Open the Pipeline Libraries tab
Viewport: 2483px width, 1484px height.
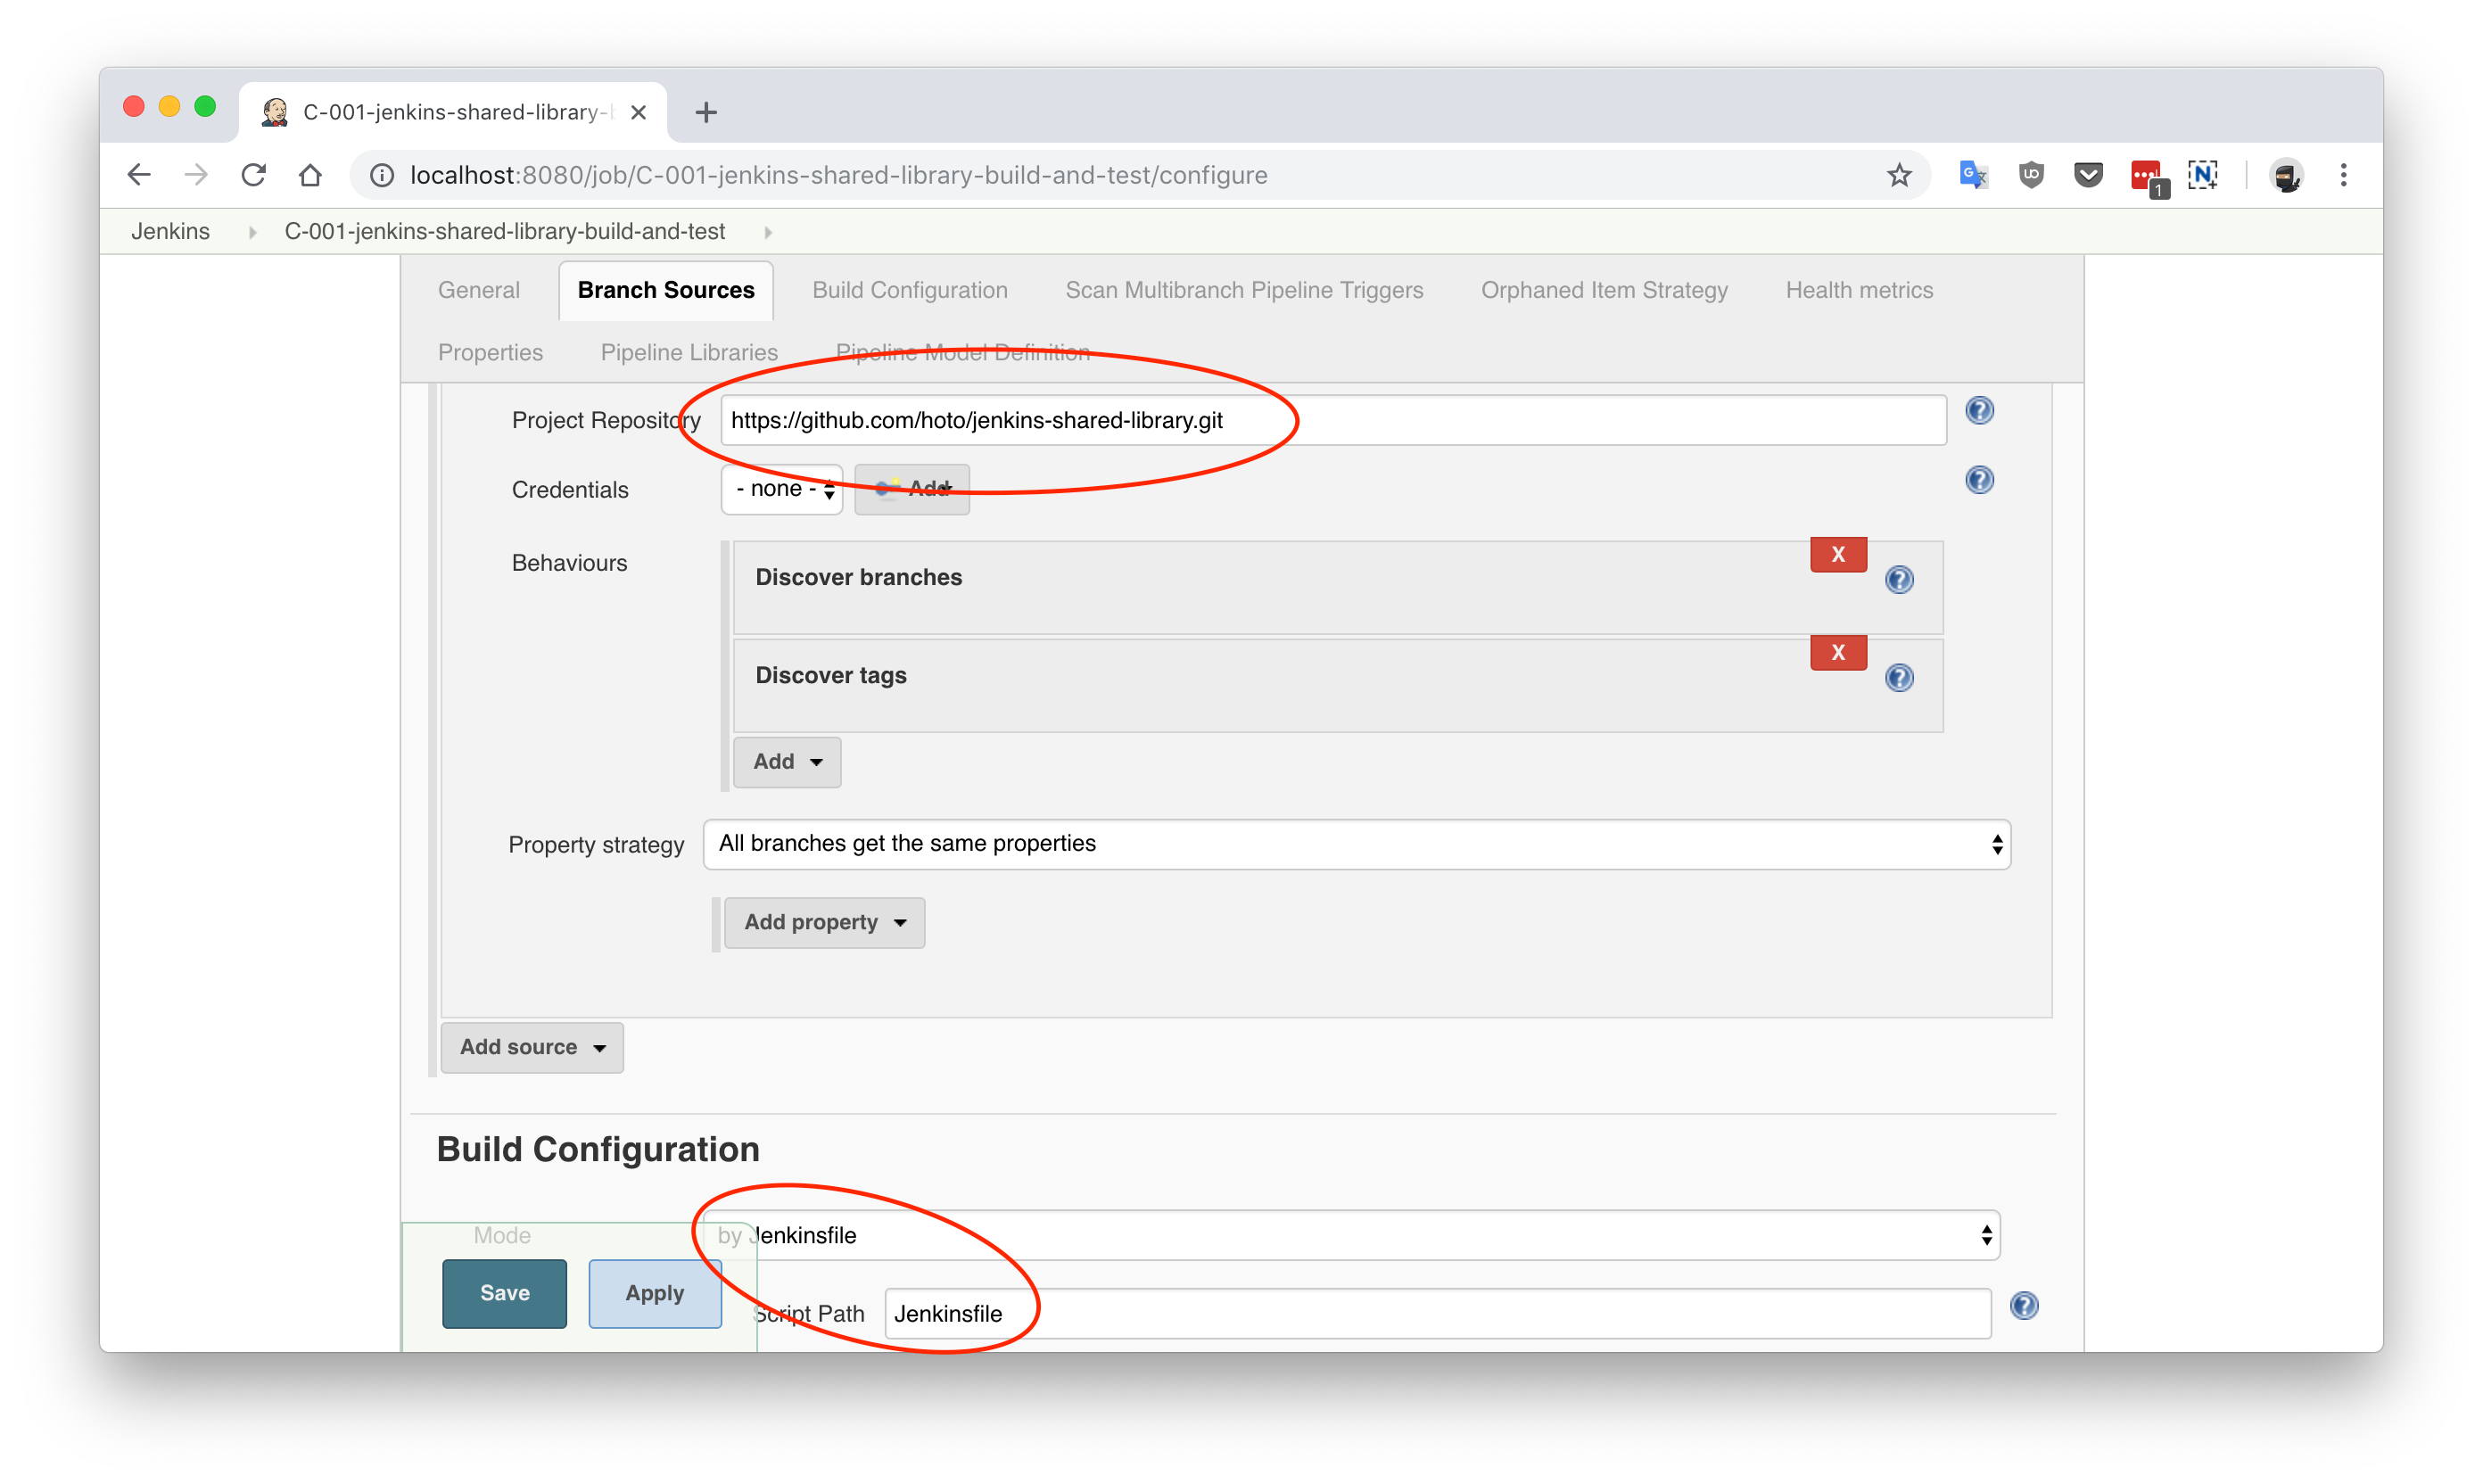tap(689, 353)
